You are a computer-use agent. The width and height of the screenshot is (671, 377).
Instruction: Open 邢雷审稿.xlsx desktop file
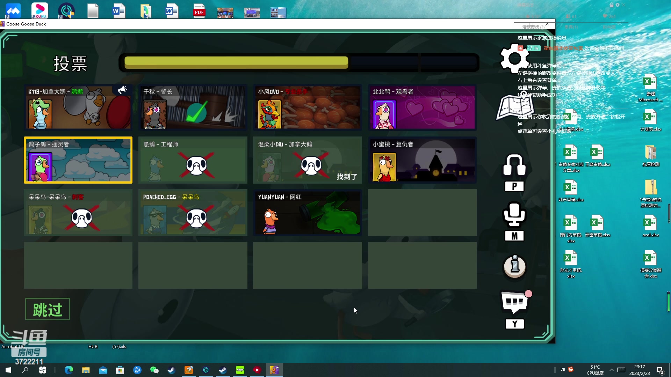pyautogui.click(x=598, y=226)
